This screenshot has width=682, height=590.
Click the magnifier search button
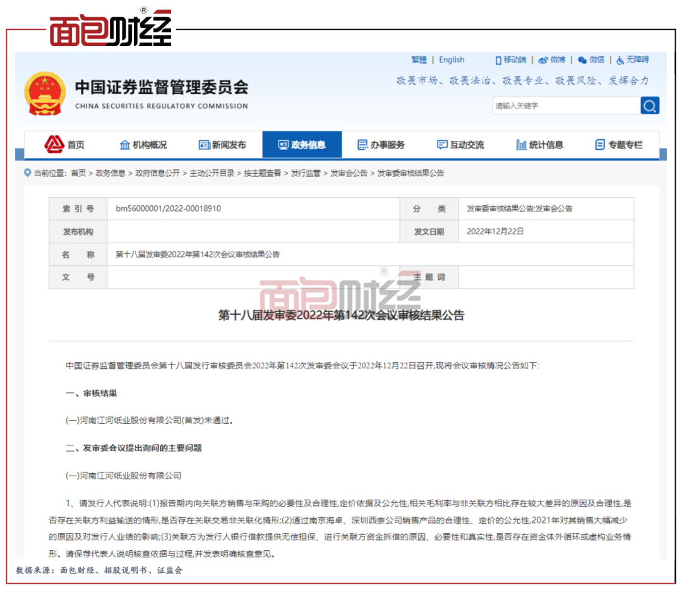click(650, 105)
